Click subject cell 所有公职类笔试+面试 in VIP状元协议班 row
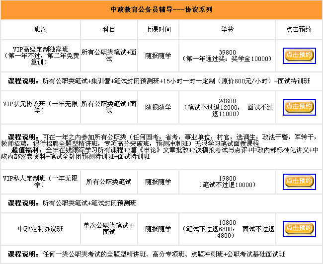323x264 pixels. 109,107
